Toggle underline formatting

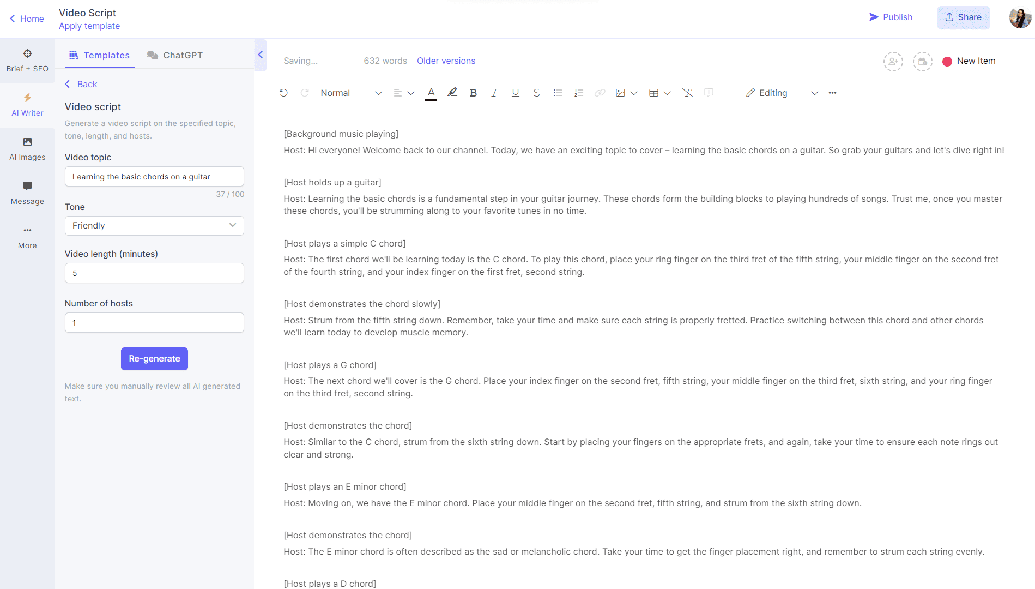[515, 93]
